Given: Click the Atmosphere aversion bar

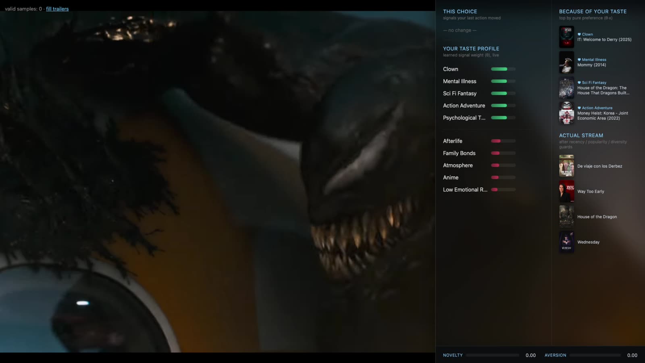Looking at the screenshot, I should tap(503, 165).
